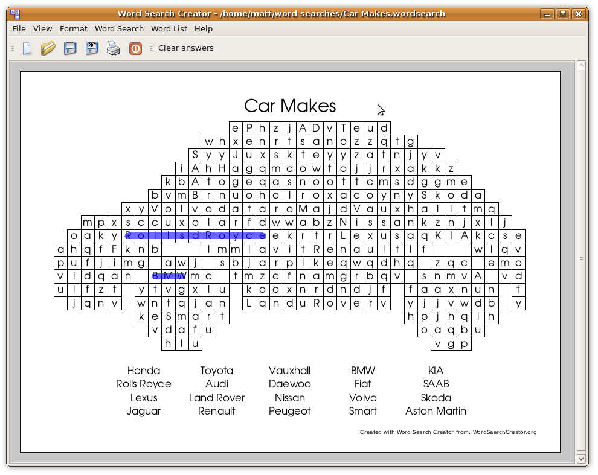Click the word Skoda in word list
Screen dimensions: 598x475
[436, 398]
